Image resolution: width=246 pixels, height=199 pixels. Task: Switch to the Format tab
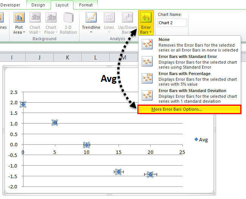tap(86, 5)
